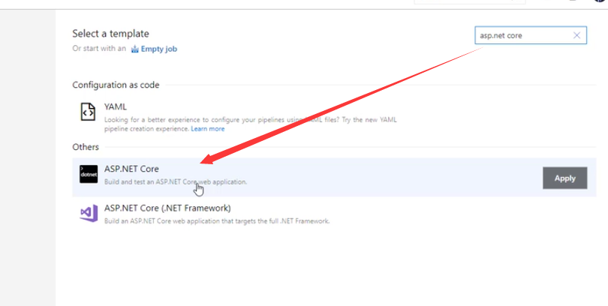Select the YAML file icon
This screenshot has height=306, width=608.
tap(88, 112)
